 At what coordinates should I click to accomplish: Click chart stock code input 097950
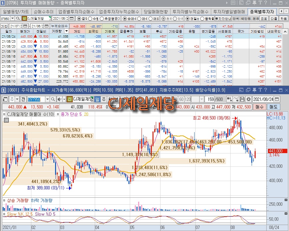pyautogui.click(x=36, y=100)
